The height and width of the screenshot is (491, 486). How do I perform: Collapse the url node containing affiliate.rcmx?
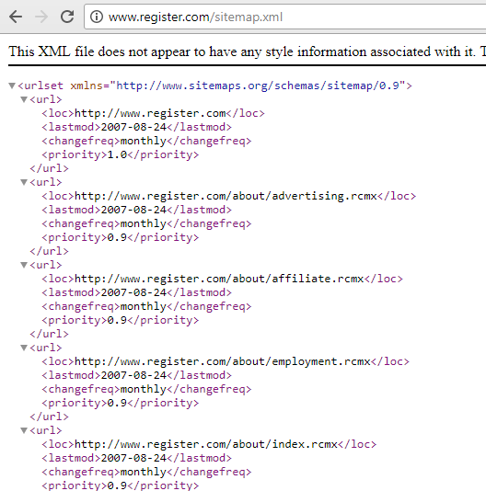(24, 265)
